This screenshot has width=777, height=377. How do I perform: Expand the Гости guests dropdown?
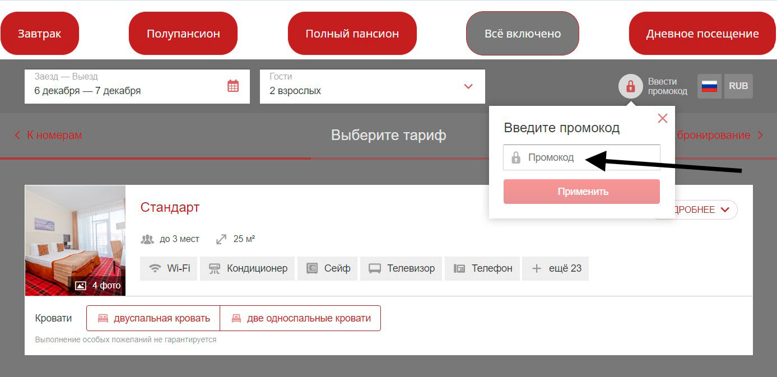point(373,86)
